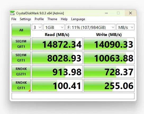The height and width of the screenshot is (114, 144).
Task: Click the SEQ1M Q1T1 write result 10063.88
Action: pos(109,58)
